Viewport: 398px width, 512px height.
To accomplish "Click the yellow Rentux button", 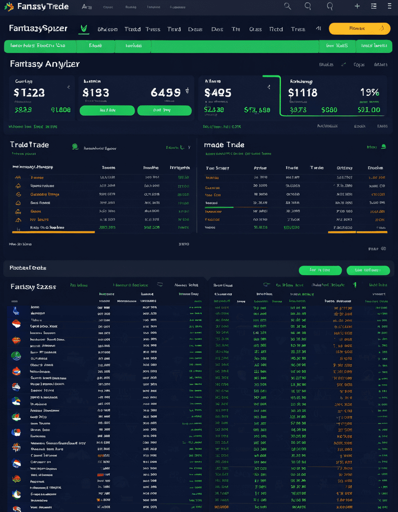I will (359, 28).
